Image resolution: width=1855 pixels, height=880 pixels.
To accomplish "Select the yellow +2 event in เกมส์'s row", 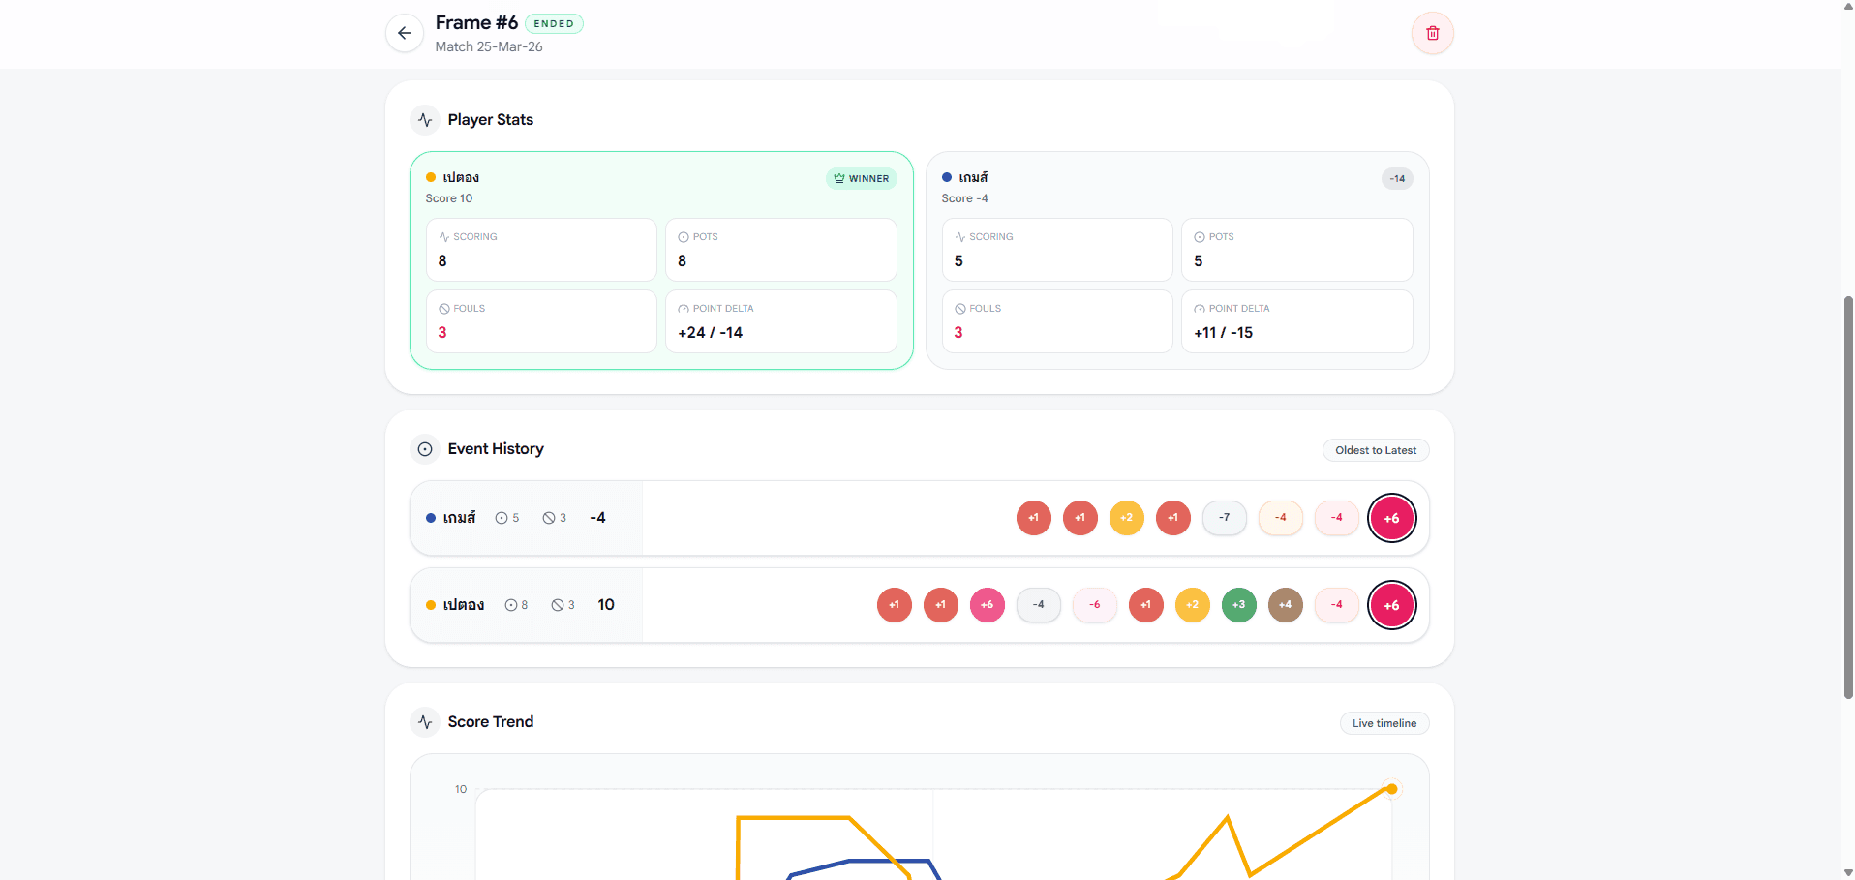I will (x=1126, y=518).
